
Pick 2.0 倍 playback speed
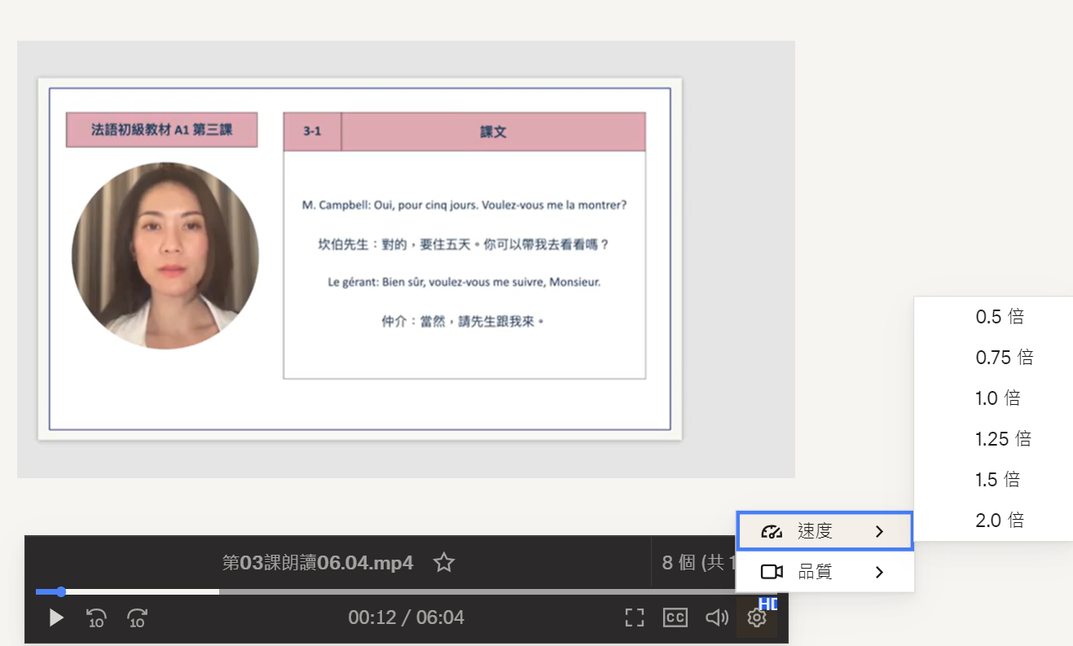click(x=999, y=521)
